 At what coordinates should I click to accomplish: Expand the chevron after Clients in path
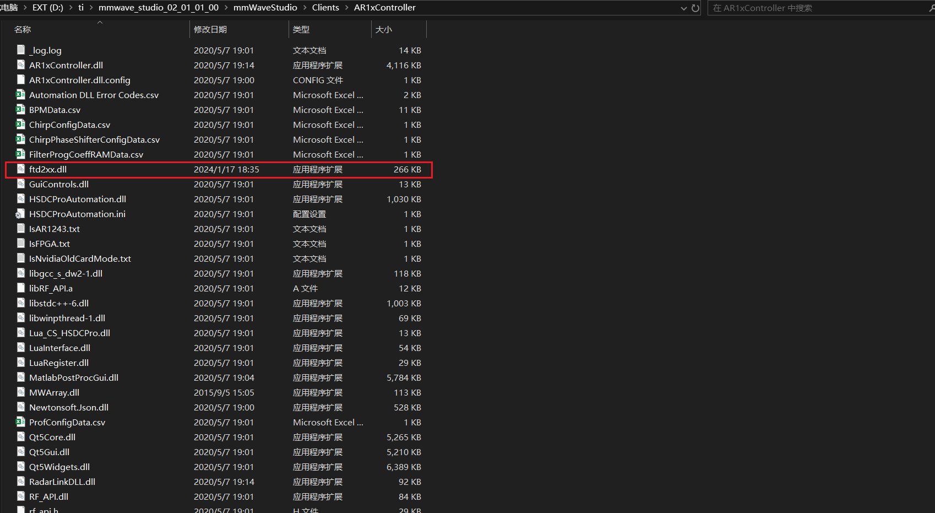[346, 8]
